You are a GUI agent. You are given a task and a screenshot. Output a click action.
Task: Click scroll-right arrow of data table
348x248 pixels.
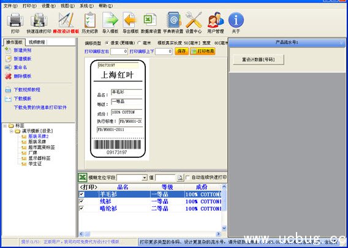(x=219, y=234)
